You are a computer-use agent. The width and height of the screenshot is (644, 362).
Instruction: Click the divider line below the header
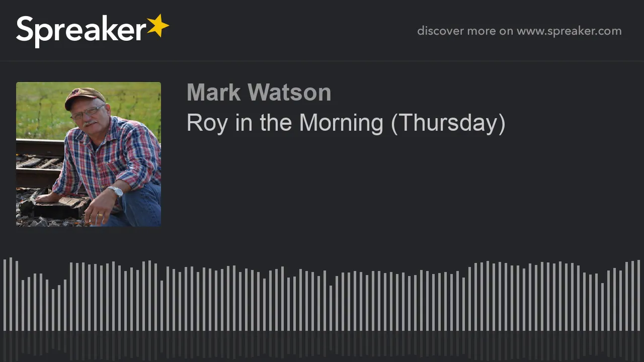322,61
